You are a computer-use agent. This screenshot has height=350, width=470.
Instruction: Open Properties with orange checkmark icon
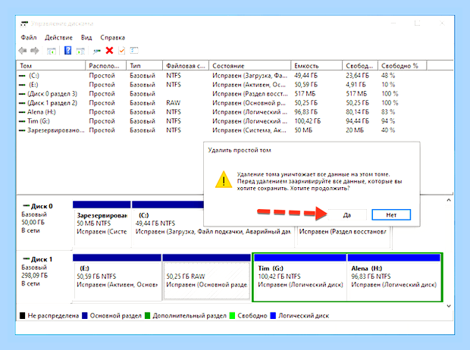pos(122,51)
